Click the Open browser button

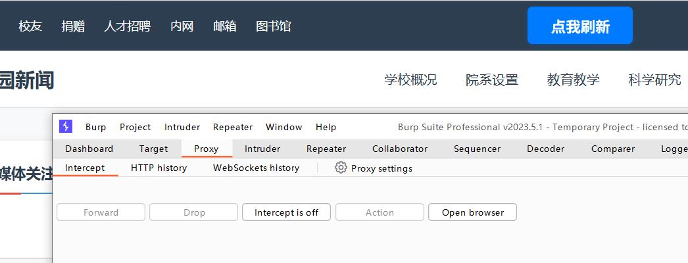[x=472, y=212]
